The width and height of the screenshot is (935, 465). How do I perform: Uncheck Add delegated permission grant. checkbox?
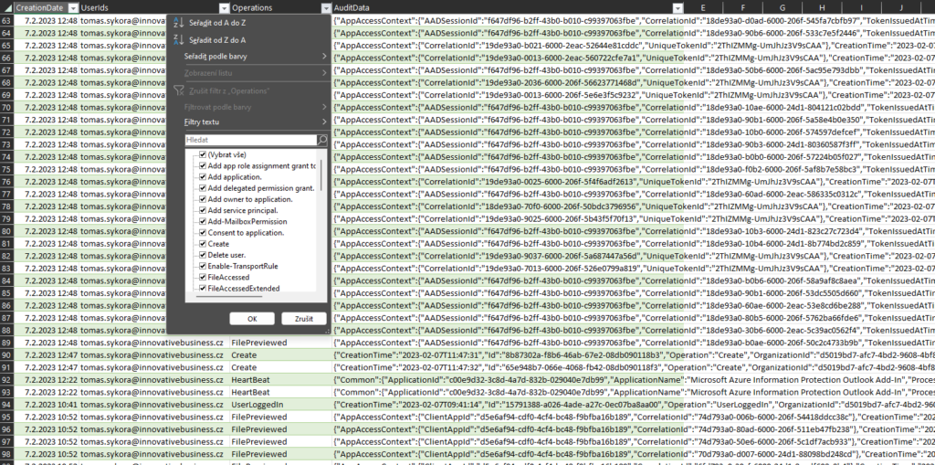pyautogui.click(x=203, y=188)
